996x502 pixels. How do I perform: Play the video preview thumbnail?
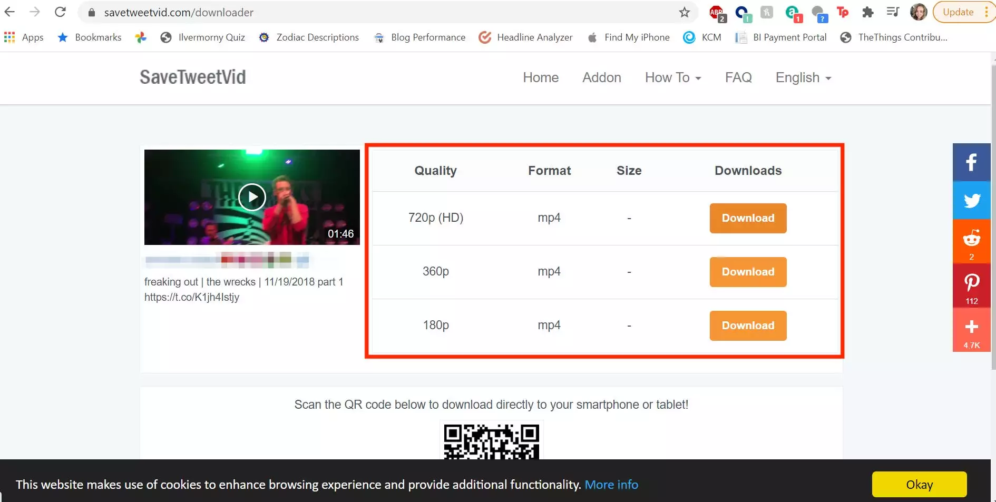(x=252, y=197)
